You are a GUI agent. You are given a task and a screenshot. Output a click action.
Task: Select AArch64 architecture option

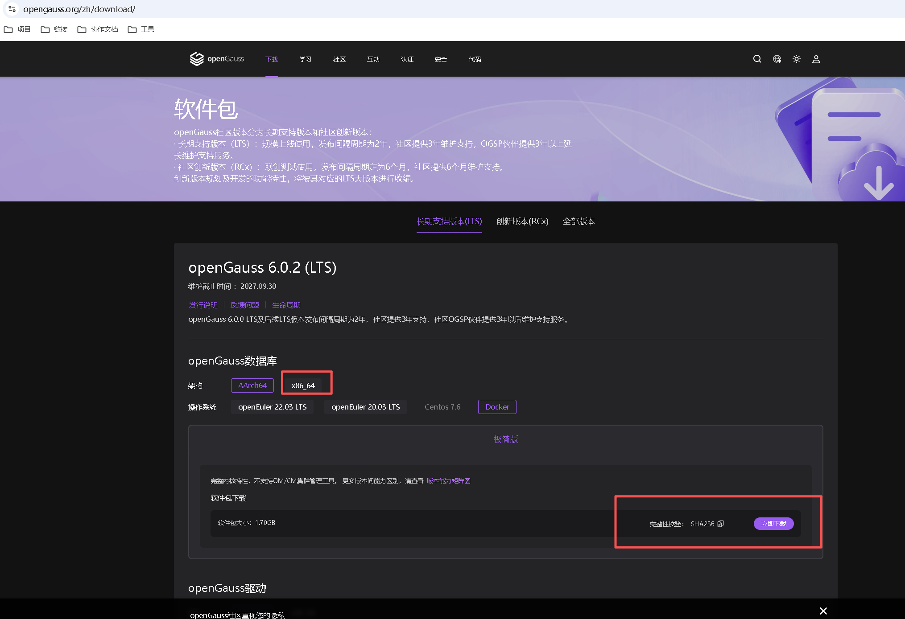(x=252, y=385)
